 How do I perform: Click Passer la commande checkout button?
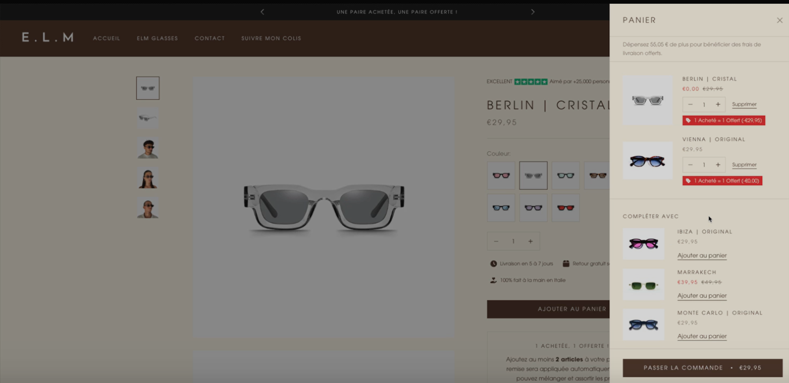pyautogui.click(x=702, y=368)
